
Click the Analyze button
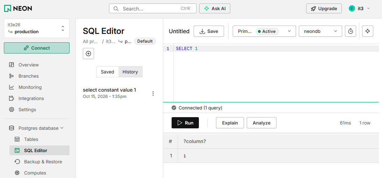coord(261,123)
